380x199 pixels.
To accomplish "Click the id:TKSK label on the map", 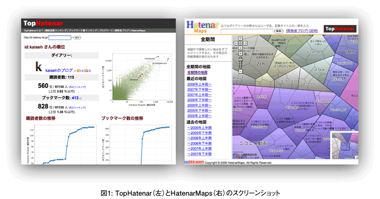I will coord(320,70).
